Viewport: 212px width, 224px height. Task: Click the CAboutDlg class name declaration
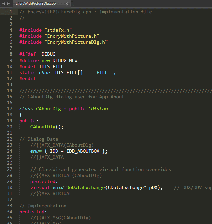(48, 109)
